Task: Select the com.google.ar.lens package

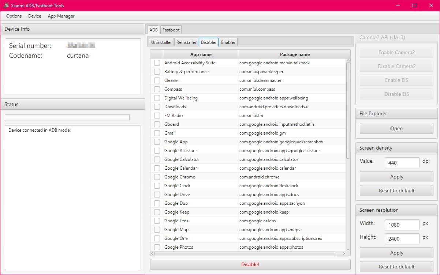Action: (x=258, y=221)
